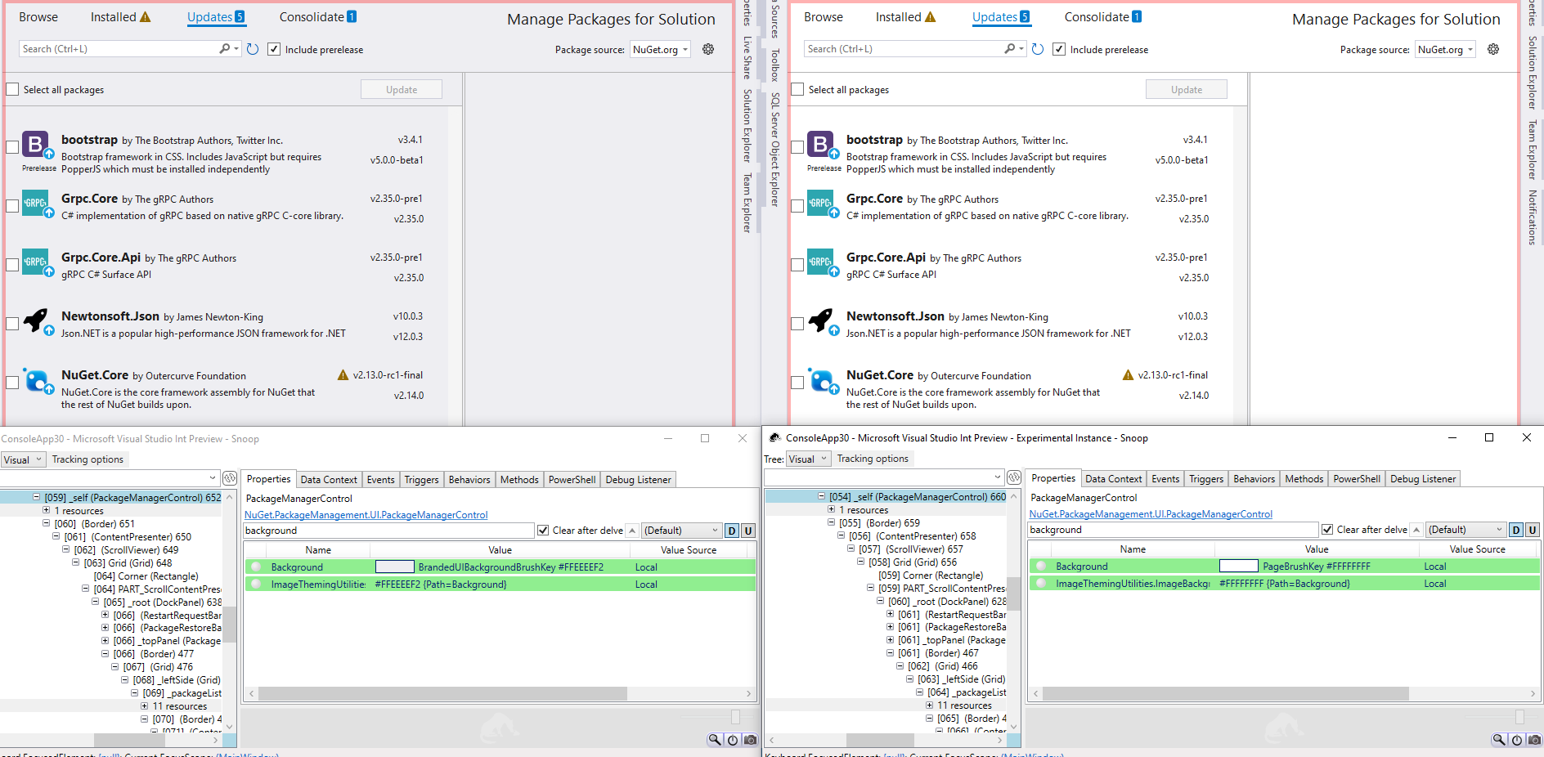Check the bootstrap package checkbox in left panel

point(12,147)
